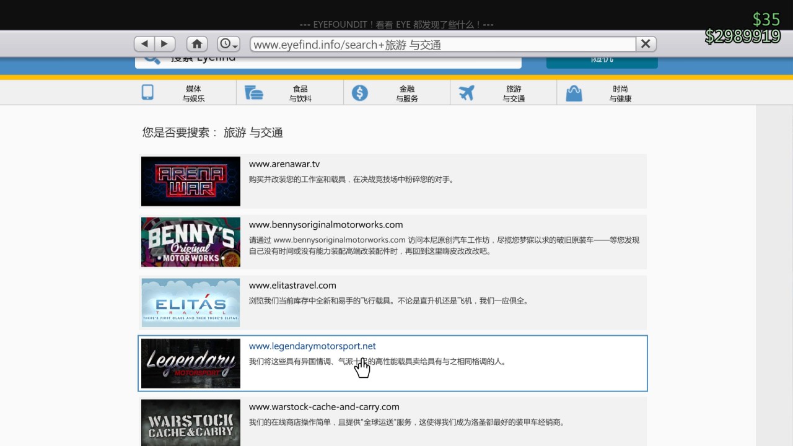Open the www.arenawar.tv link

click(x=284, y=164)
